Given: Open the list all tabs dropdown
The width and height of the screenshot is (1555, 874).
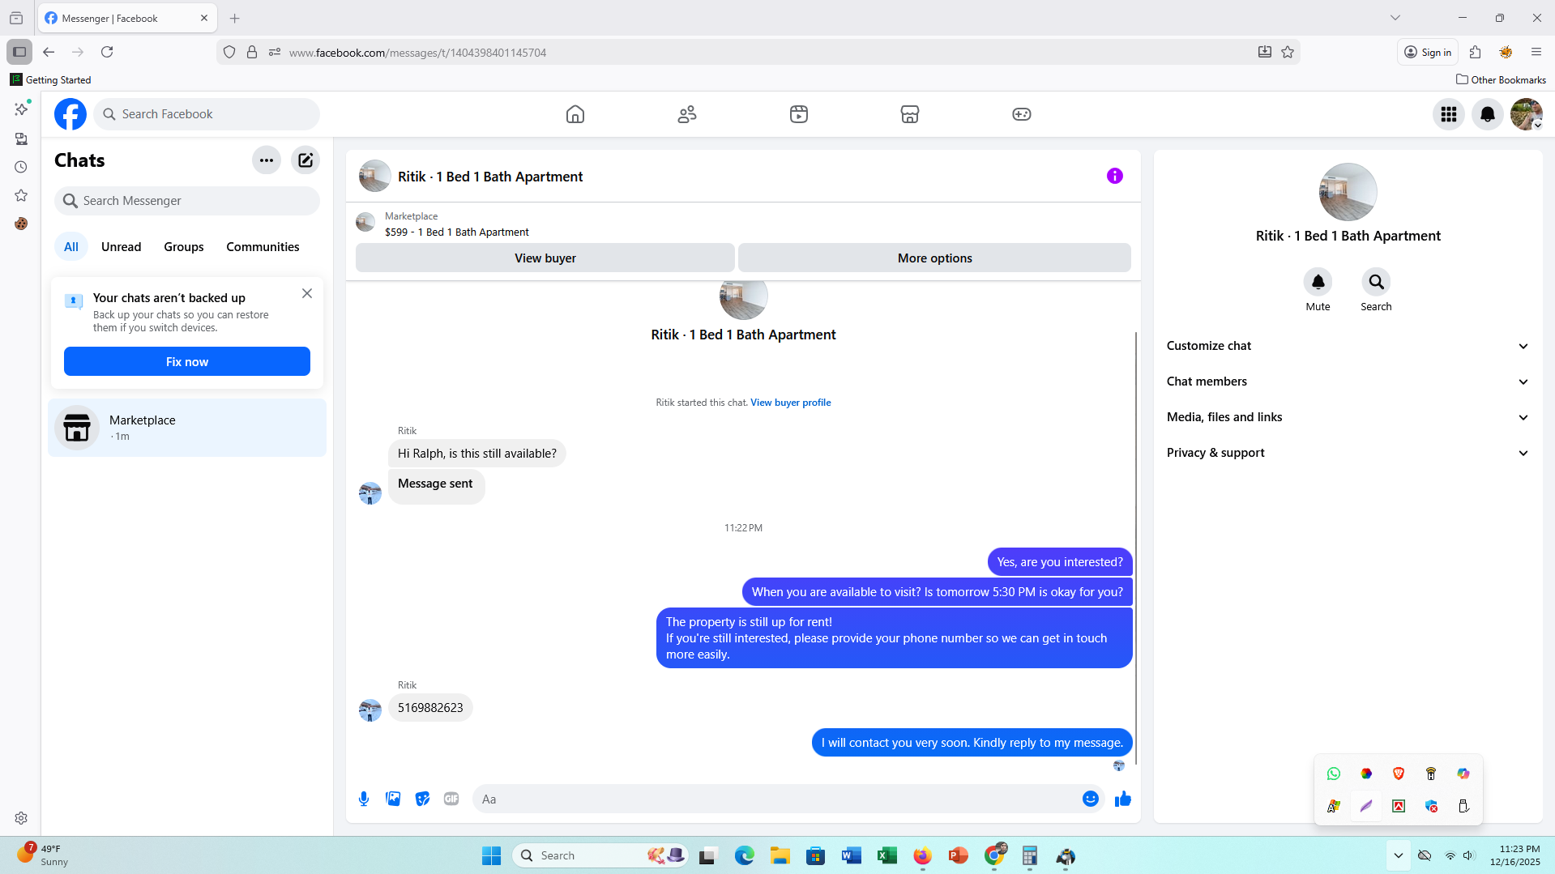Looking at the screenshot, I should coord(1395,18).
